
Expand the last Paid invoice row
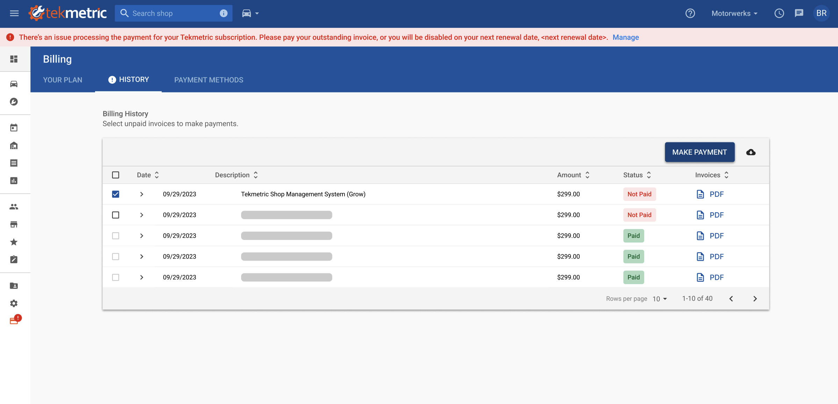142,277
